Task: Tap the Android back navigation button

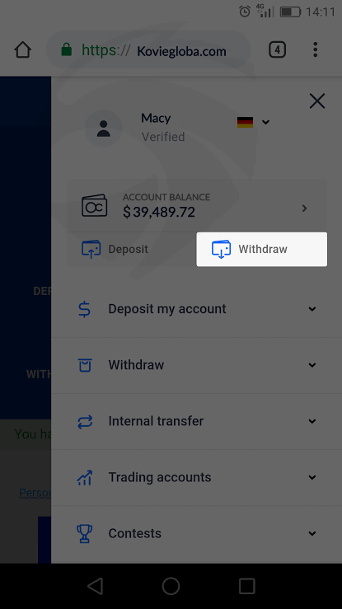Action: tap(95, 586)
